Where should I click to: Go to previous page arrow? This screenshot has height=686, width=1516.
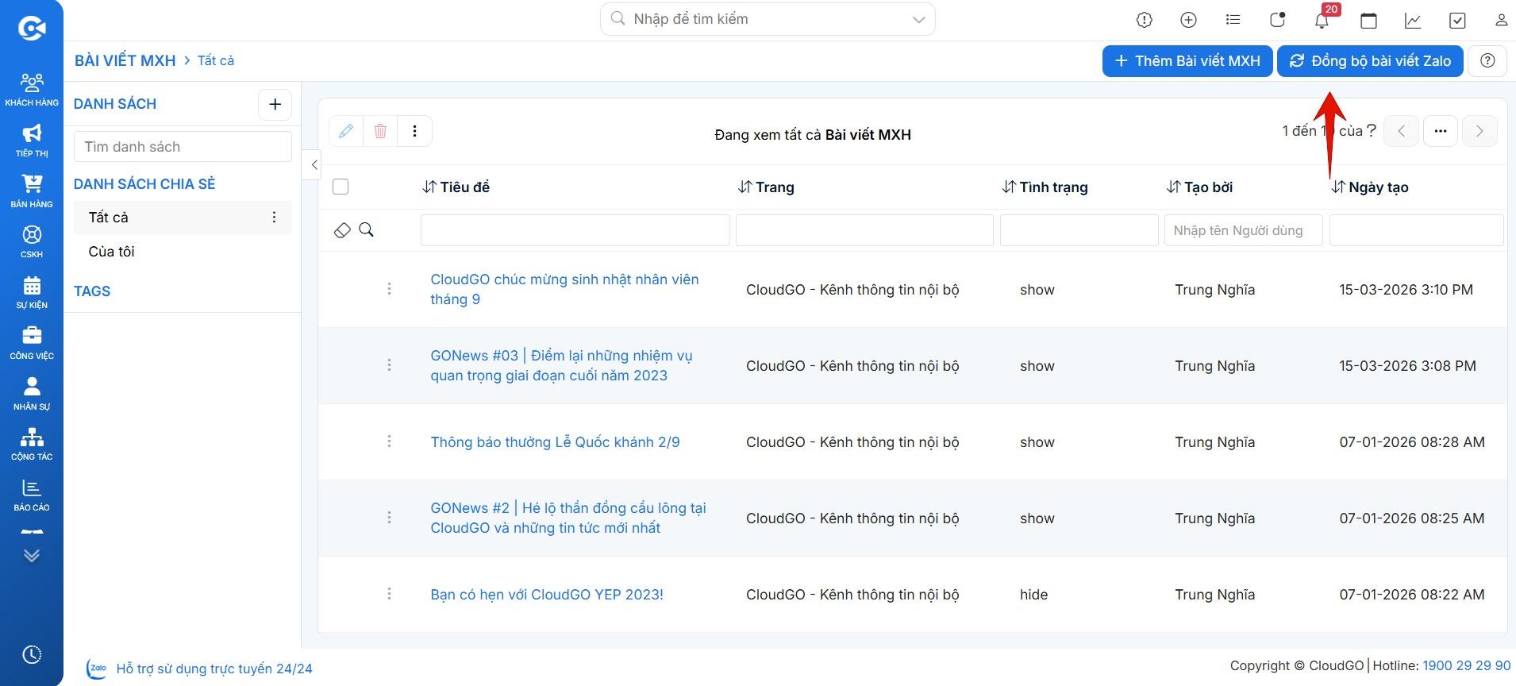click(x=1401, y=131)
